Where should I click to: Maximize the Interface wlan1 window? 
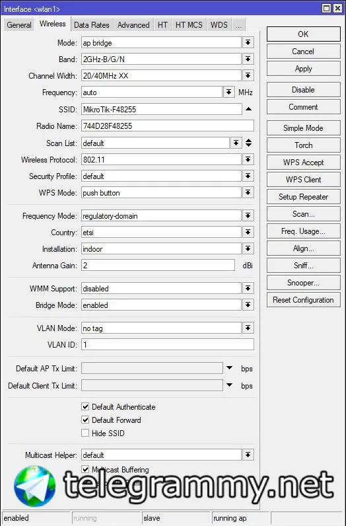point(326,9)
